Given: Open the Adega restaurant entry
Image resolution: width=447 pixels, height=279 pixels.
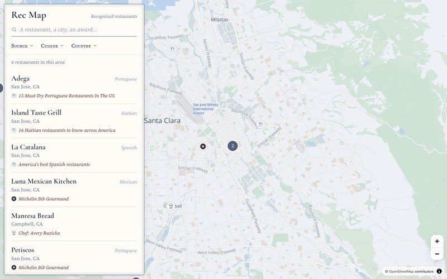Looking at the screenshot, I should coord(74,86).
